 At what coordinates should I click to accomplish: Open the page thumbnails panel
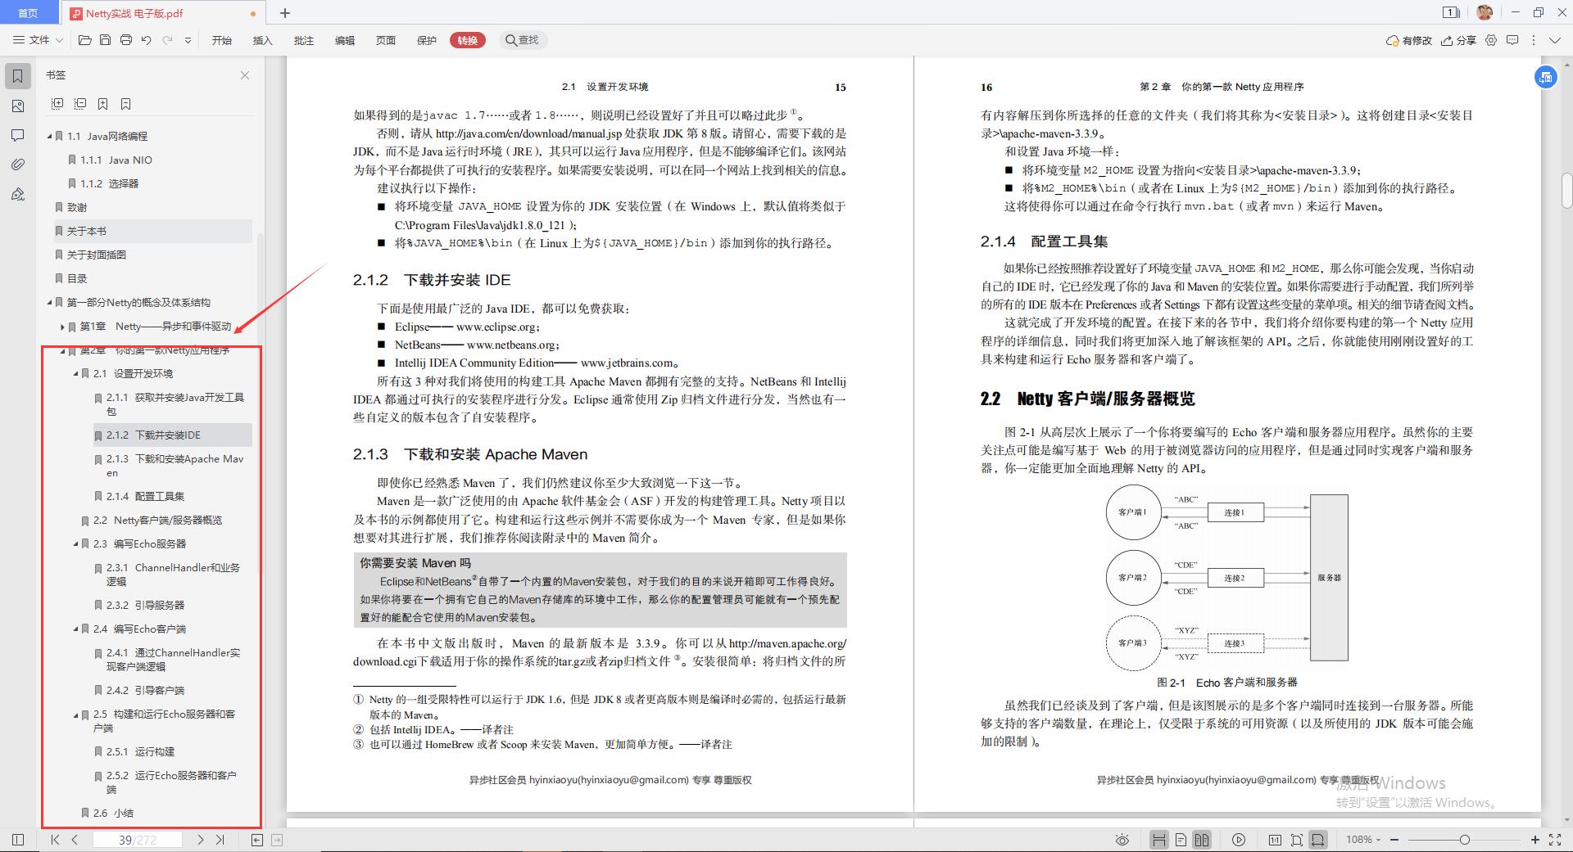(x=18, y=106)
